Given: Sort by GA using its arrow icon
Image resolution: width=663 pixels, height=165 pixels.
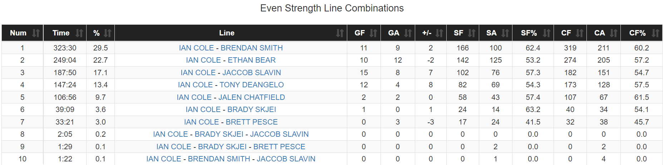Looking at the screenshot, I should click(x=408, y=33).
